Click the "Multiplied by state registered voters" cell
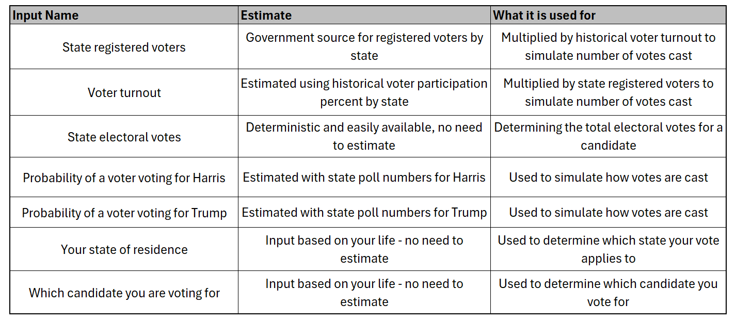This screenshot has height=320, width=736. coord(608,92)
